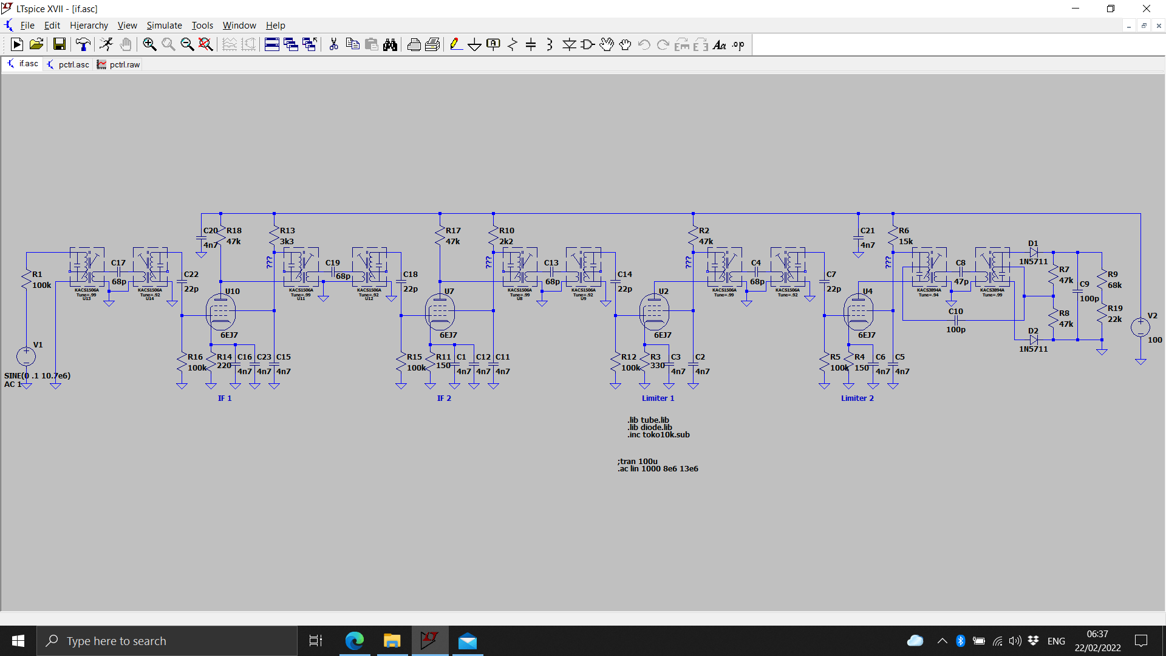
Task: Open the View menu
Action: [127, 25]
